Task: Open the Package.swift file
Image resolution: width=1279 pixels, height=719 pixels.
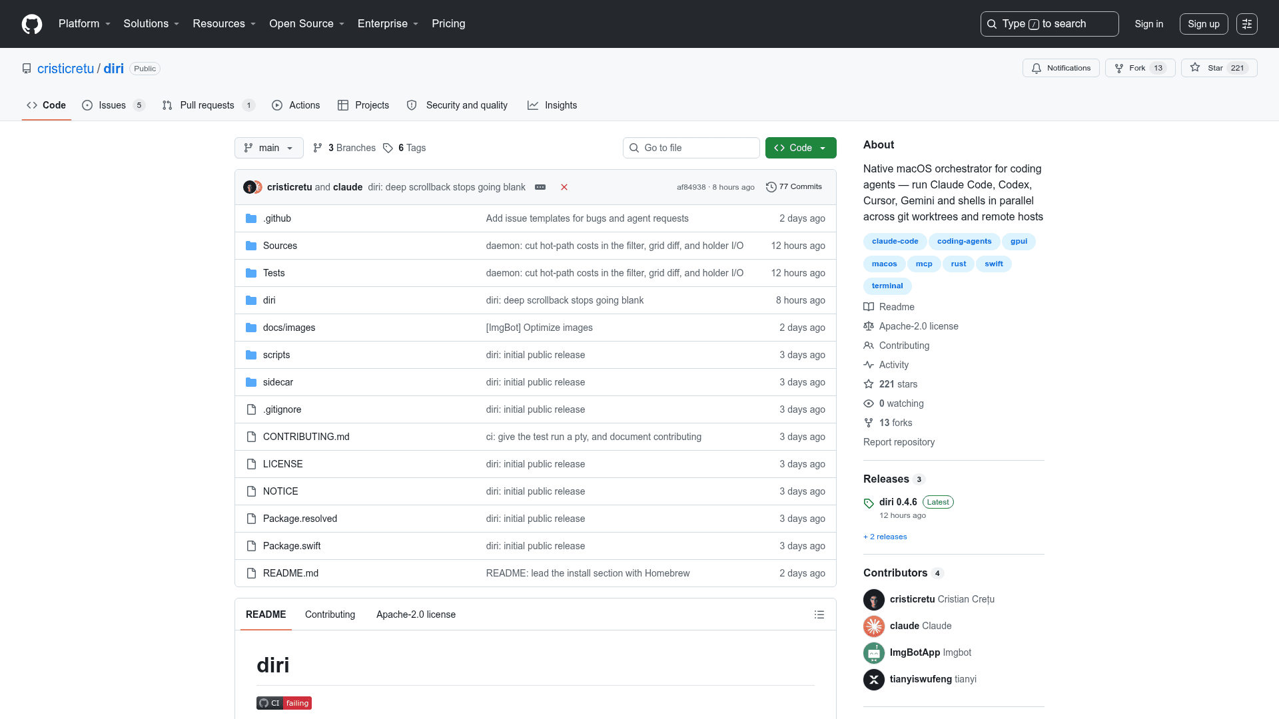Action: [292, 546]
